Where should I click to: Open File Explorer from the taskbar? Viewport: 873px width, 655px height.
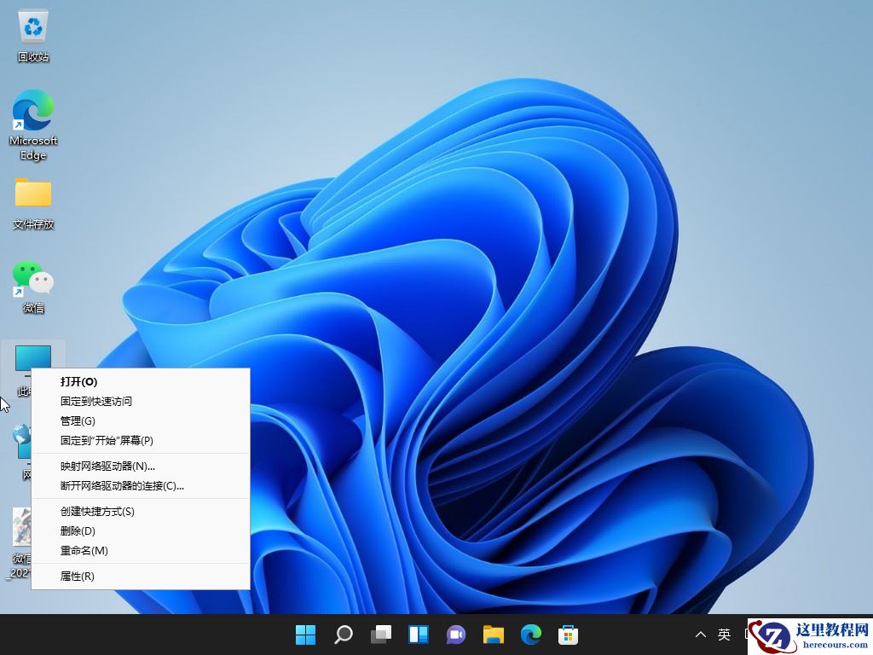(493, 635)
